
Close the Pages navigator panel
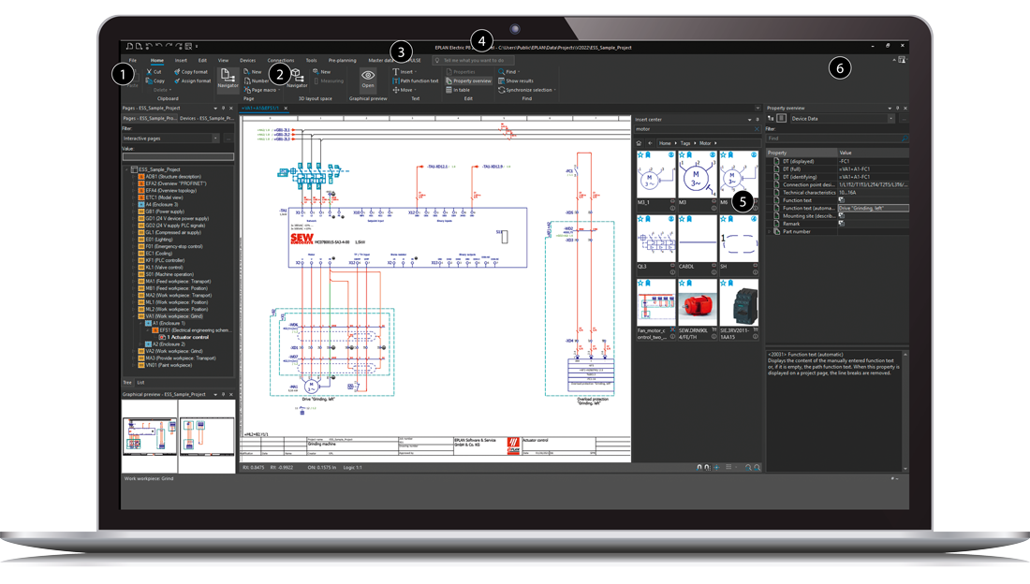click(230, 108)
